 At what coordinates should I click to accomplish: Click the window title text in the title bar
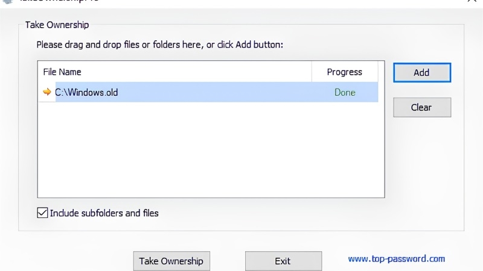tap(59, 1)
